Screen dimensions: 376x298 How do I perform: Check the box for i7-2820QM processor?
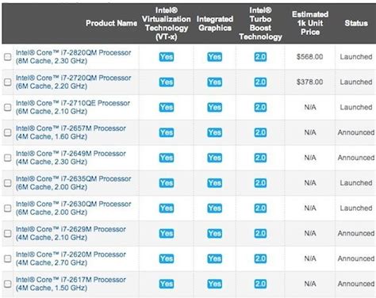(x=8, y=57)
